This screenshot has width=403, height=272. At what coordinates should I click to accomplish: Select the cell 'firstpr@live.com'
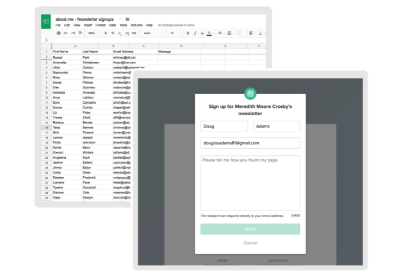tap(135, 62)
